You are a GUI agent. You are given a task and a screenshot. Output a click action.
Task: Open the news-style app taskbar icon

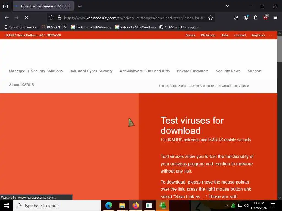tap(149, 206)
